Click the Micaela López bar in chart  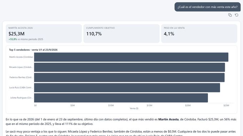(x=129, y=67)
